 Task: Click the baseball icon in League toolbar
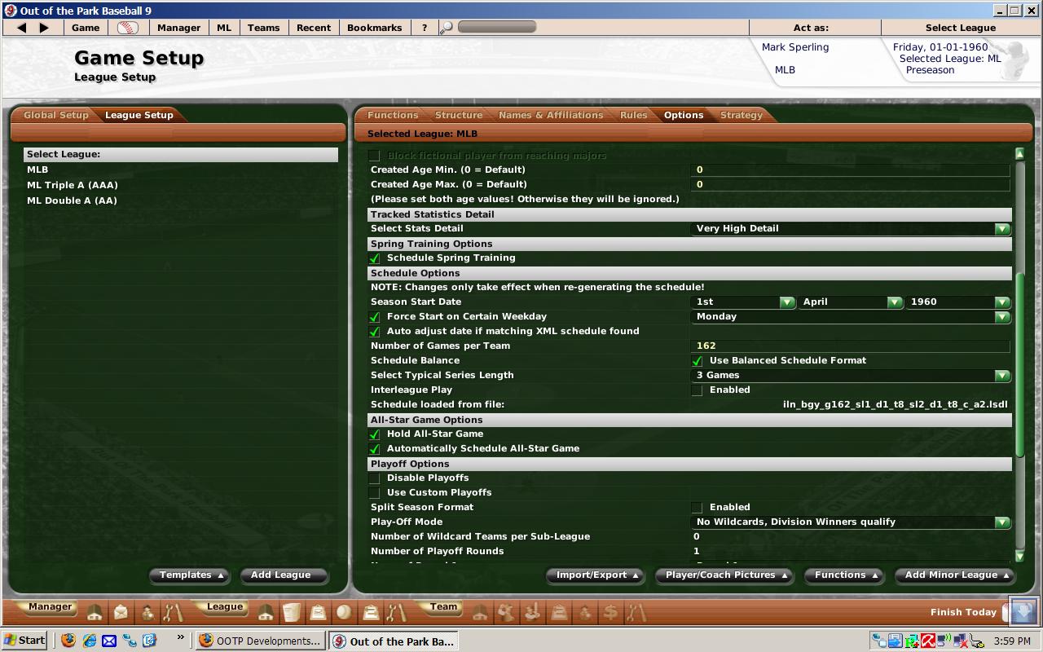click(344, 612)
